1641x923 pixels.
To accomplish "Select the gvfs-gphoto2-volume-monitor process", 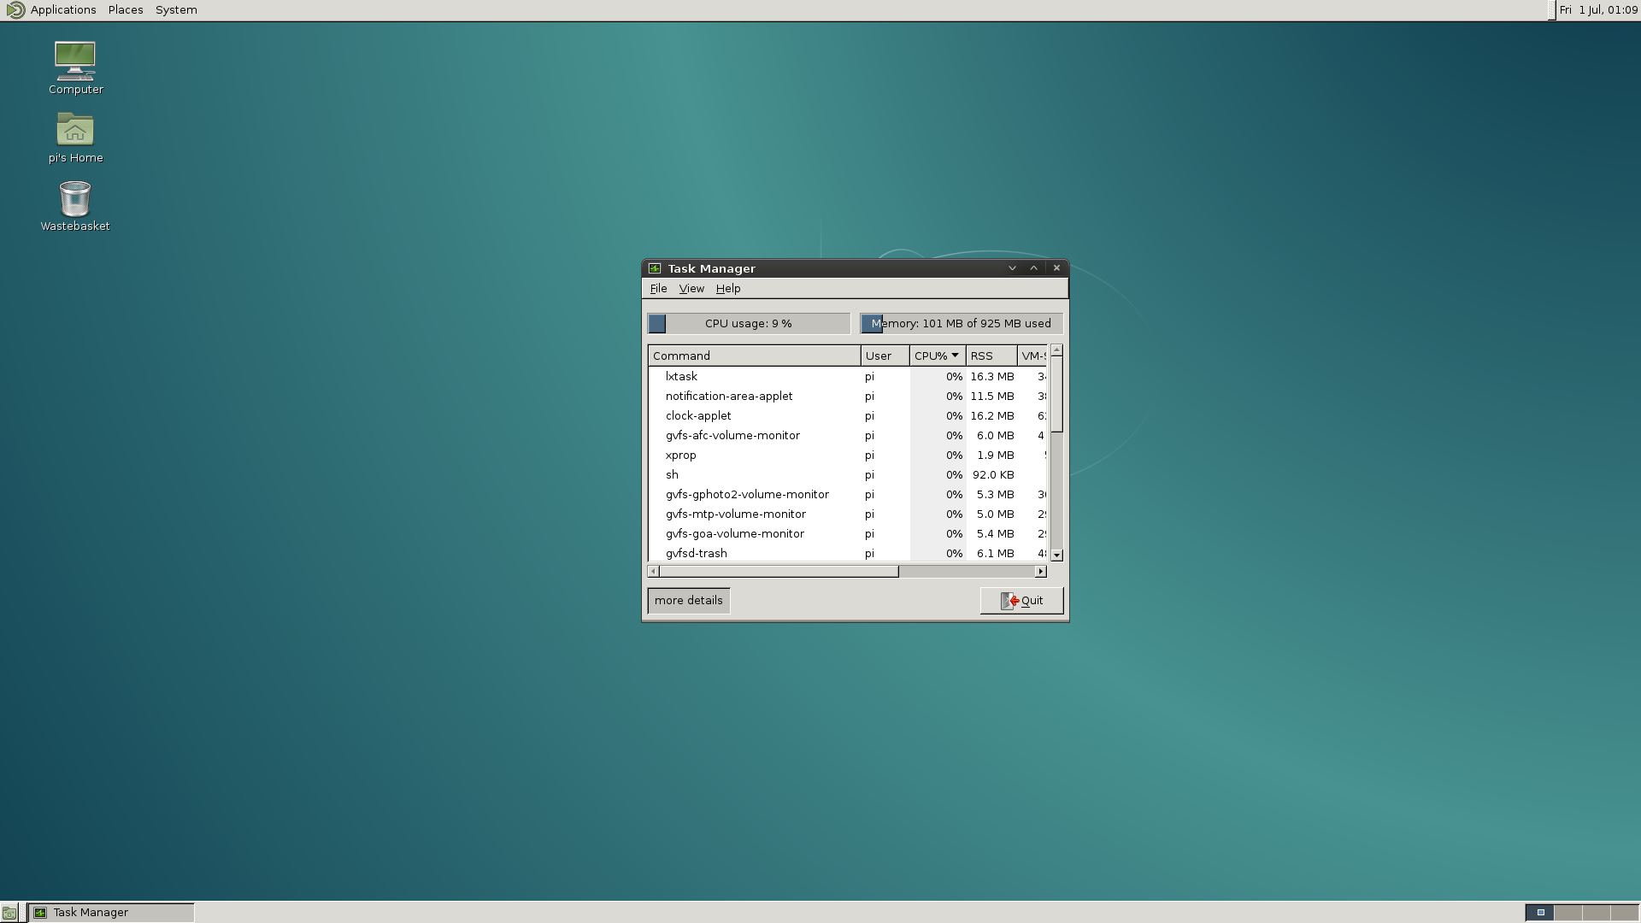I will click(x=847, y=495).
